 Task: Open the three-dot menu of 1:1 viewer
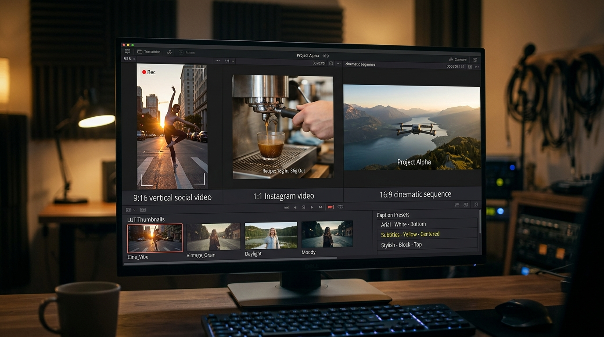click(x=338, y=64)
